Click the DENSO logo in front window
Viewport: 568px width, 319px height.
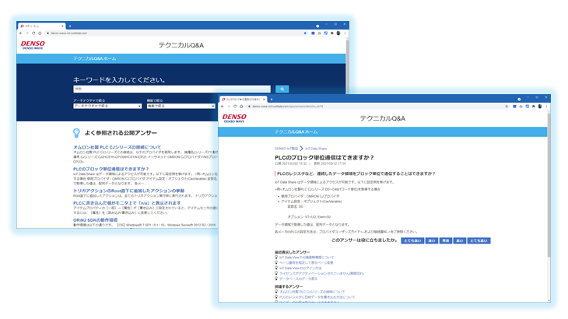(234, 118)
